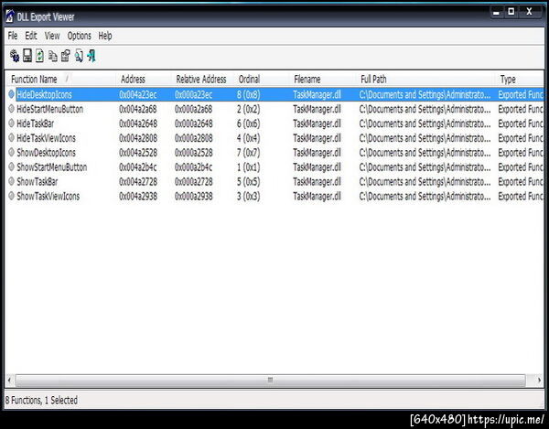Select the HideDesktopIcons function name
The image size is (549, 429).
(x=44, y=94)
